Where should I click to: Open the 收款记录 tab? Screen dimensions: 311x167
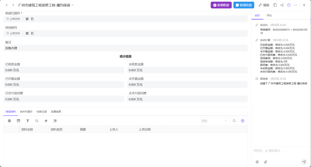point(42,112)
